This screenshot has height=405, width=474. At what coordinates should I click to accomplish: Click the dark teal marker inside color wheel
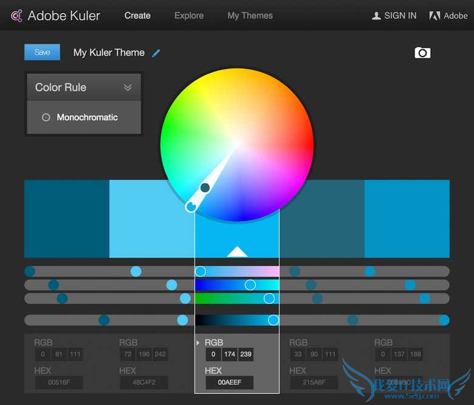pyautogui.click(x=205, y=188)
